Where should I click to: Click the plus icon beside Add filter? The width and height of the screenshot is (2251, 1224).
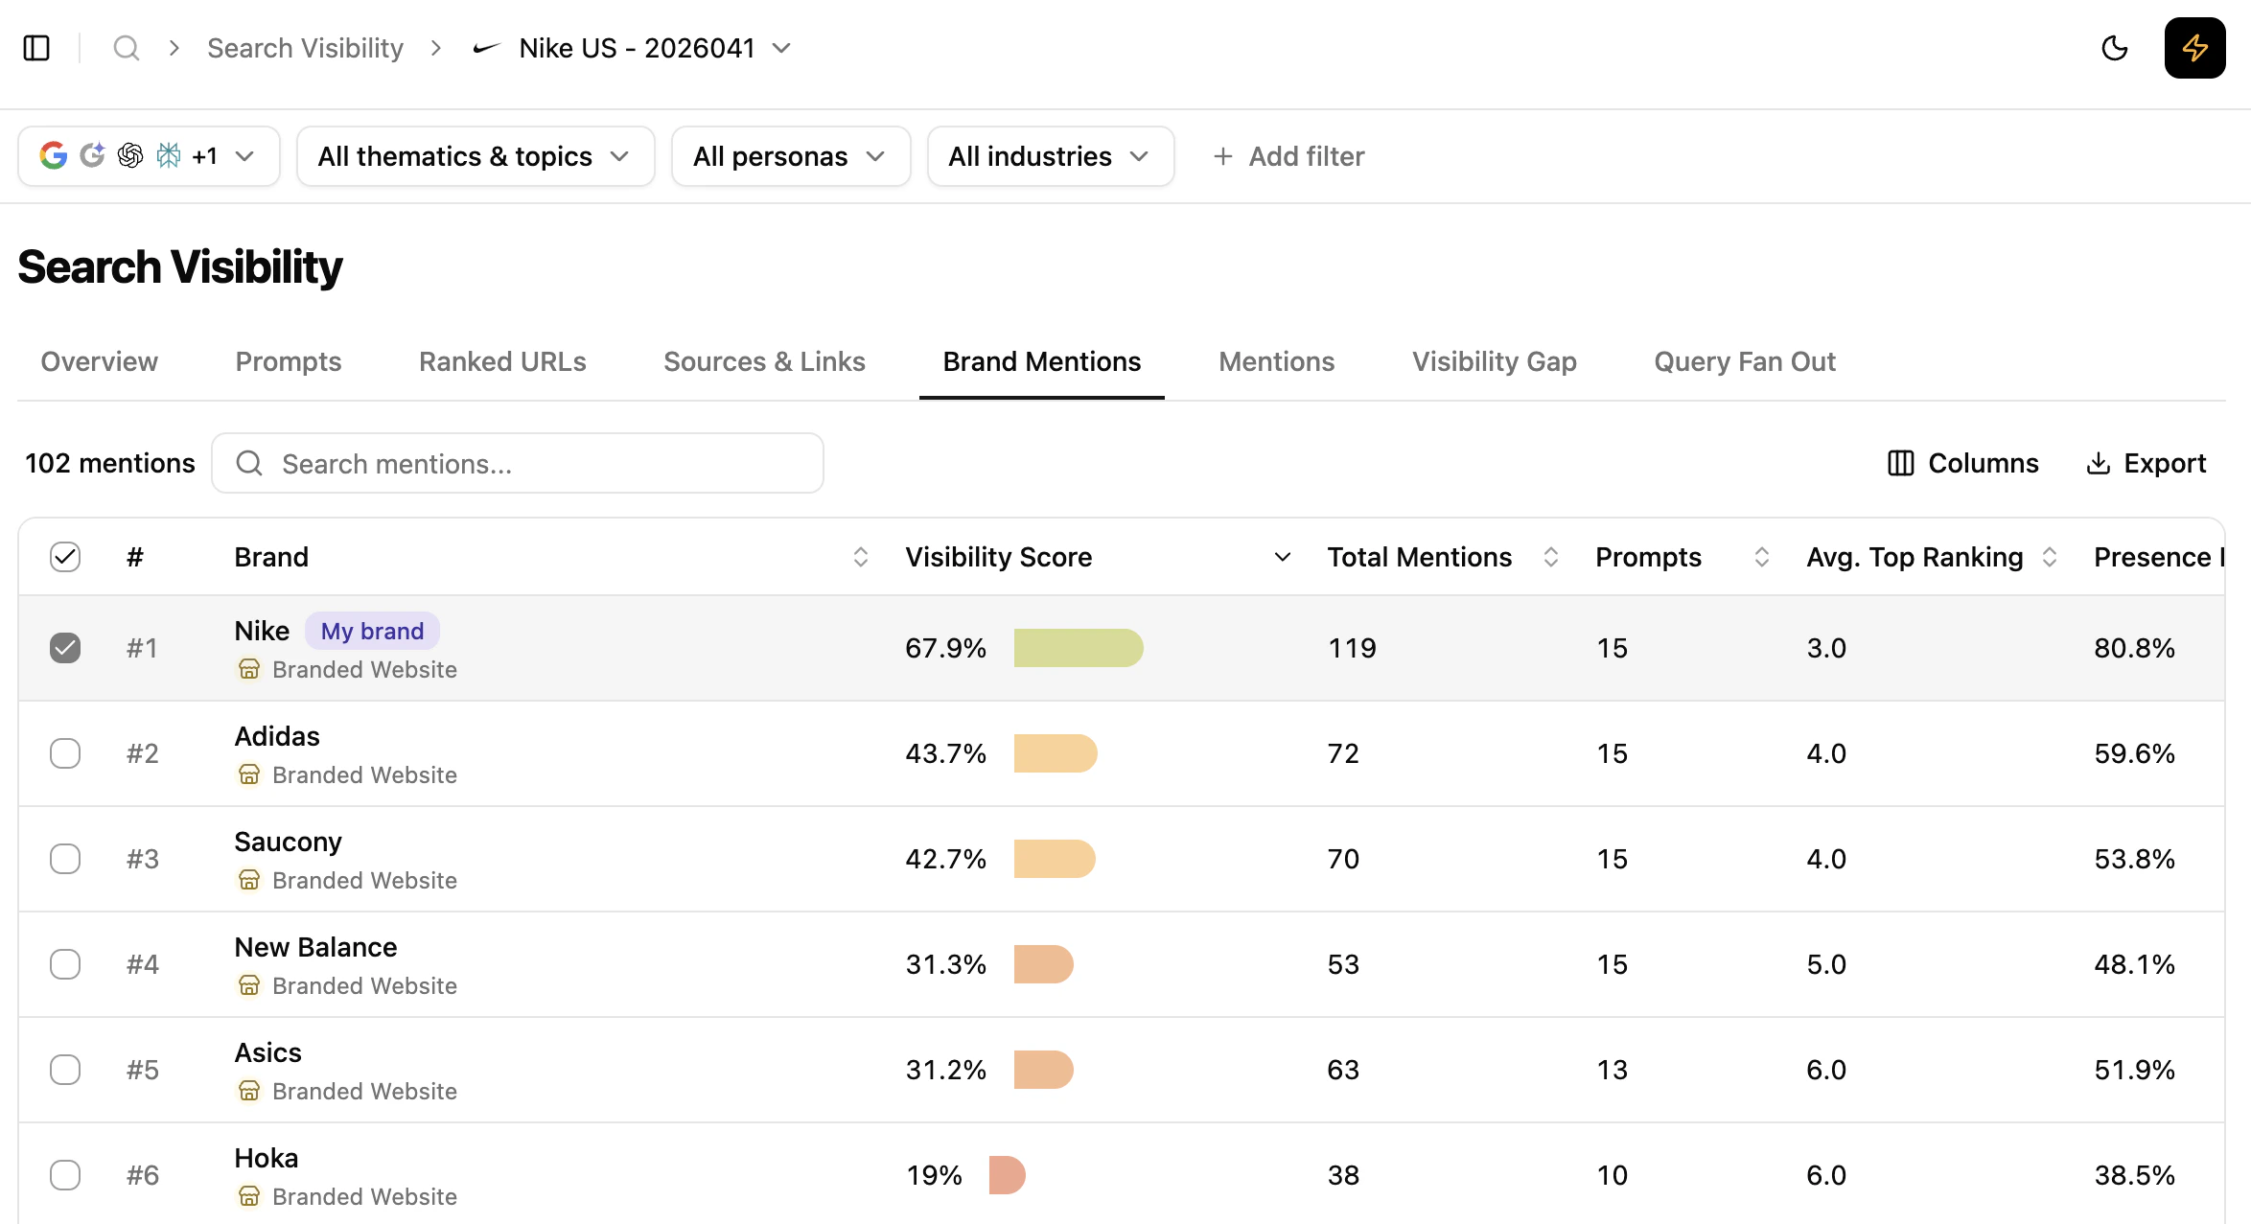[x=1222, y=156]
